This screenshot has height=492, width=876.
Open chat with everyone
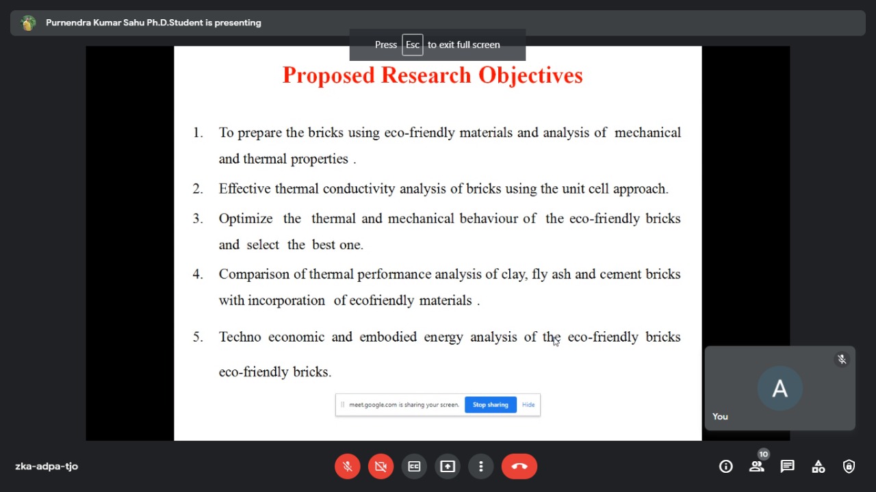coord(788,466)
